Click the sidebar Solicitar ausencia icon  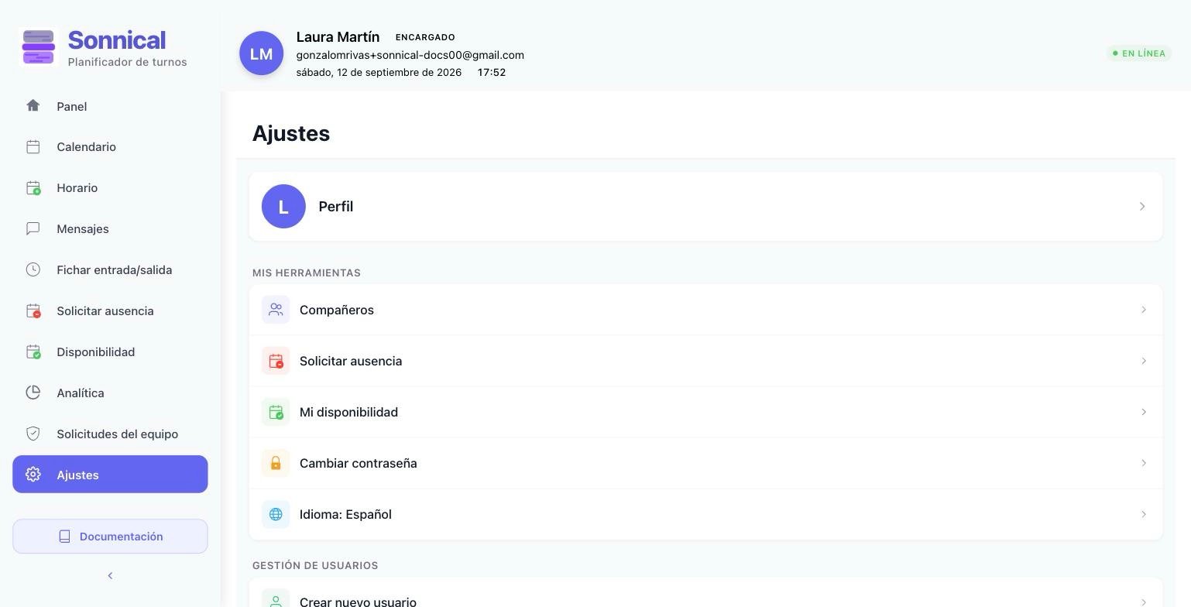pos(33,310)
